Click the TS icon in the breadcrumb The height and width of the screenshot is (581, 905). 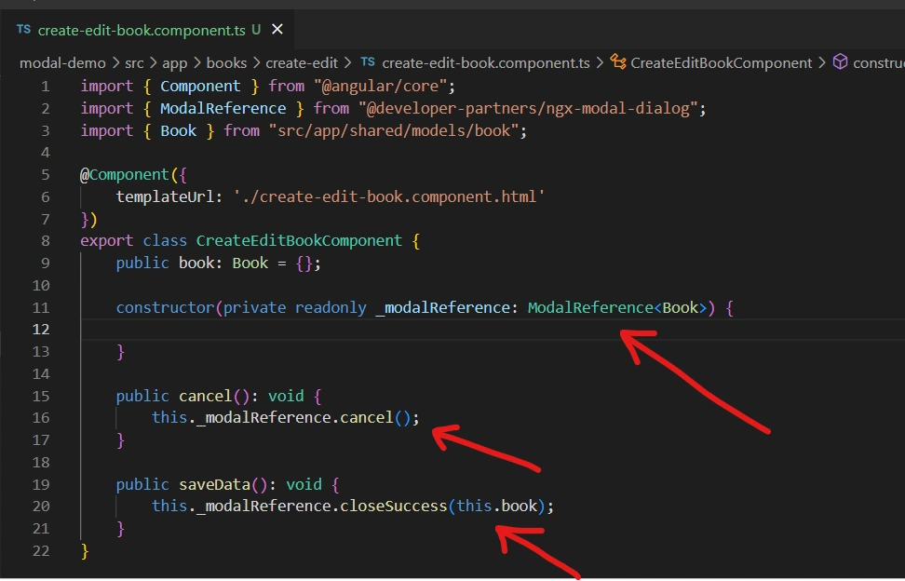click(x=368, y=62)
